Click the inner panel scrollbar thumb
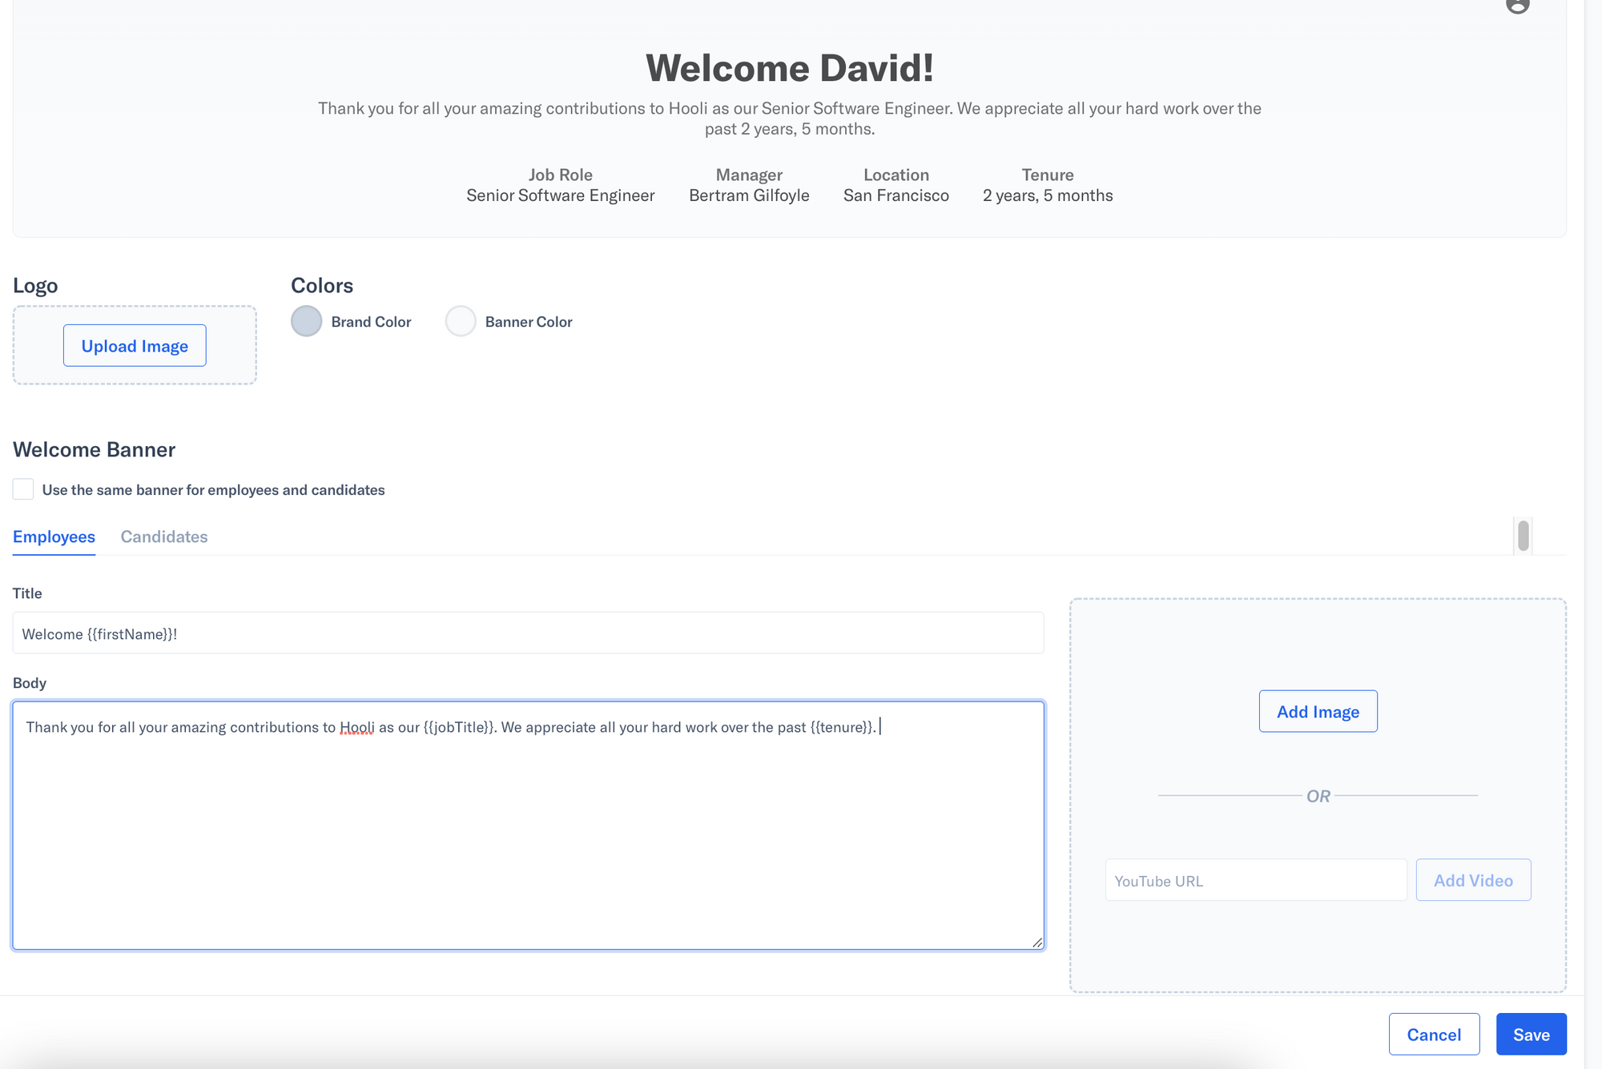Screen dimensions: 1602x1069 tap(1523, 536)
